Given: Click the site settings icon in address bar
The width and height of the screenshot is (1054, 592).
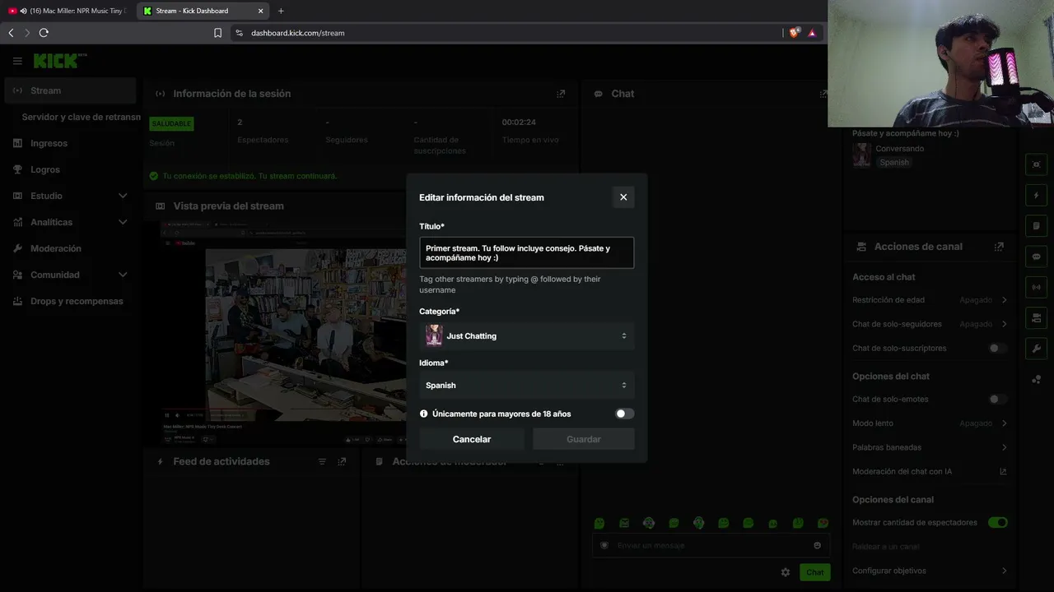Looking at the screenshot, I should point(239,33).
